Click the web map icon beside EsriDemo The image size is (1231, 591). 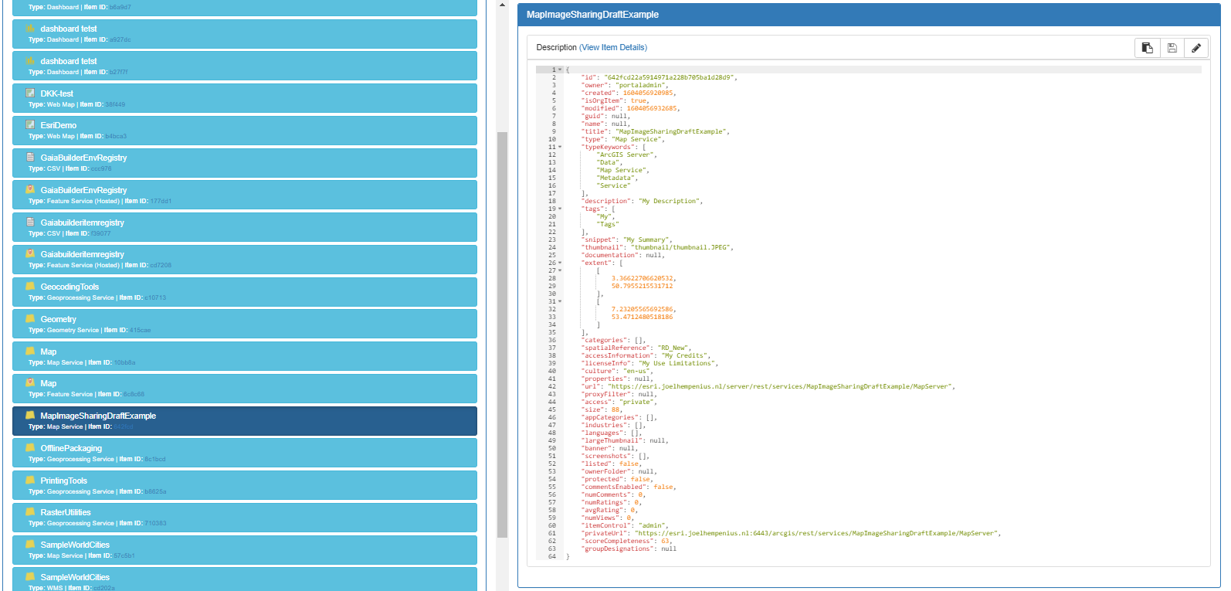30,124
